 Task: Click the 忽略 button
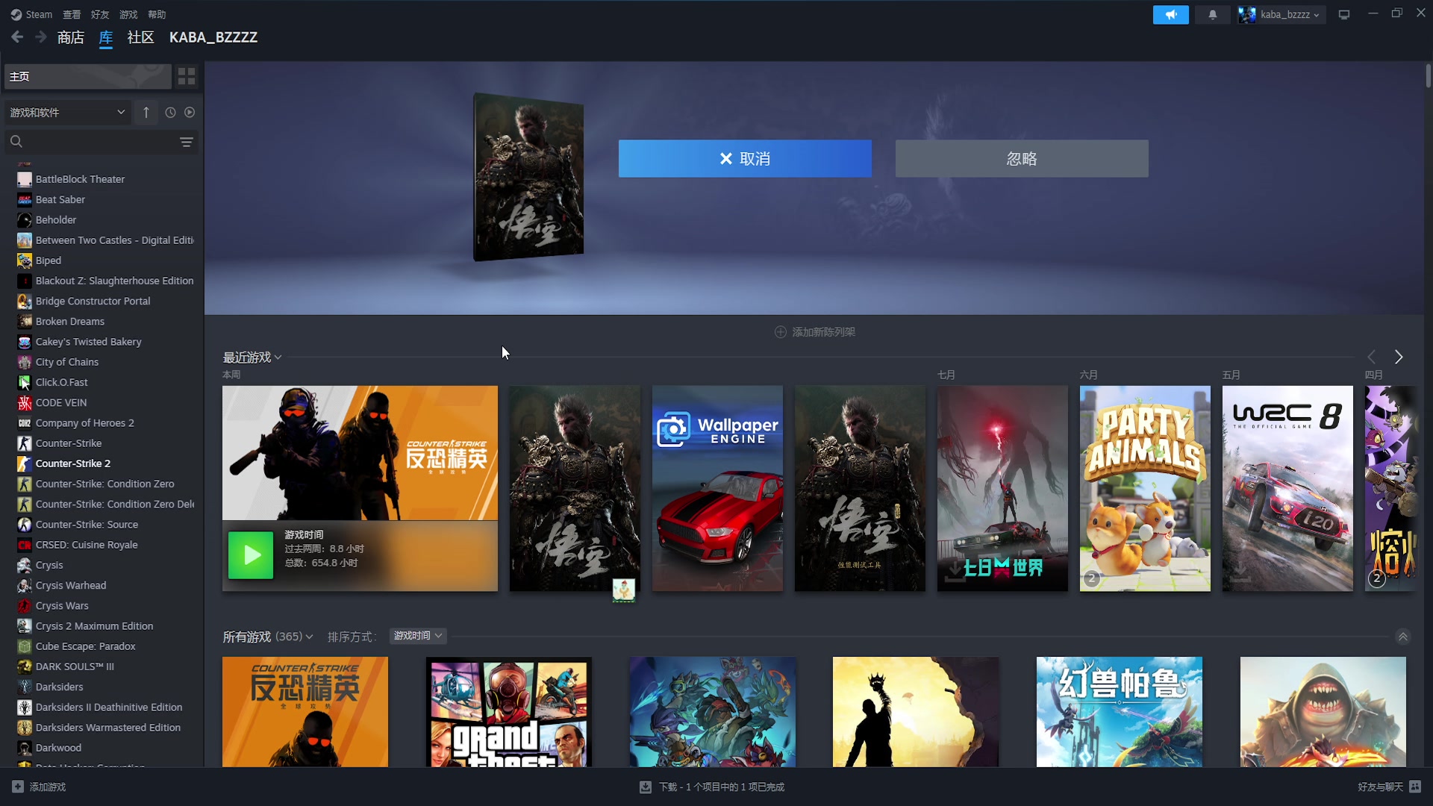(x=1022, y=158)
